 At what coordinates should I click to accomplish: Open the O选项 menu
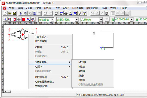pos(104,8)
